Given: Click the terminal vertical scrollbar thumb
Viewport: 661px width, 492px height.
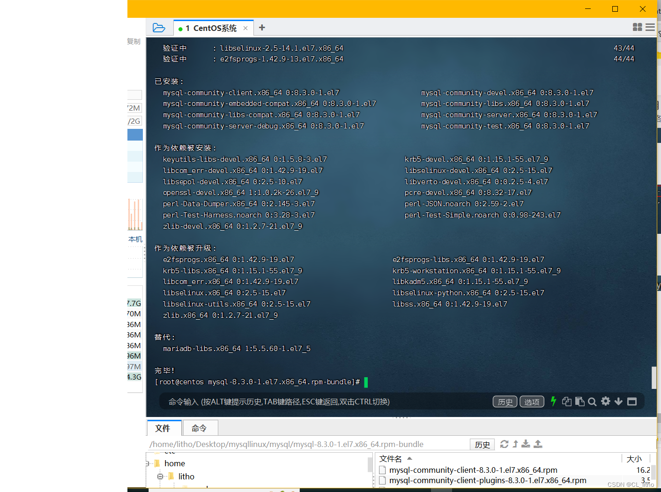Looking at the screenshot, I should click(x=654, y=378).
